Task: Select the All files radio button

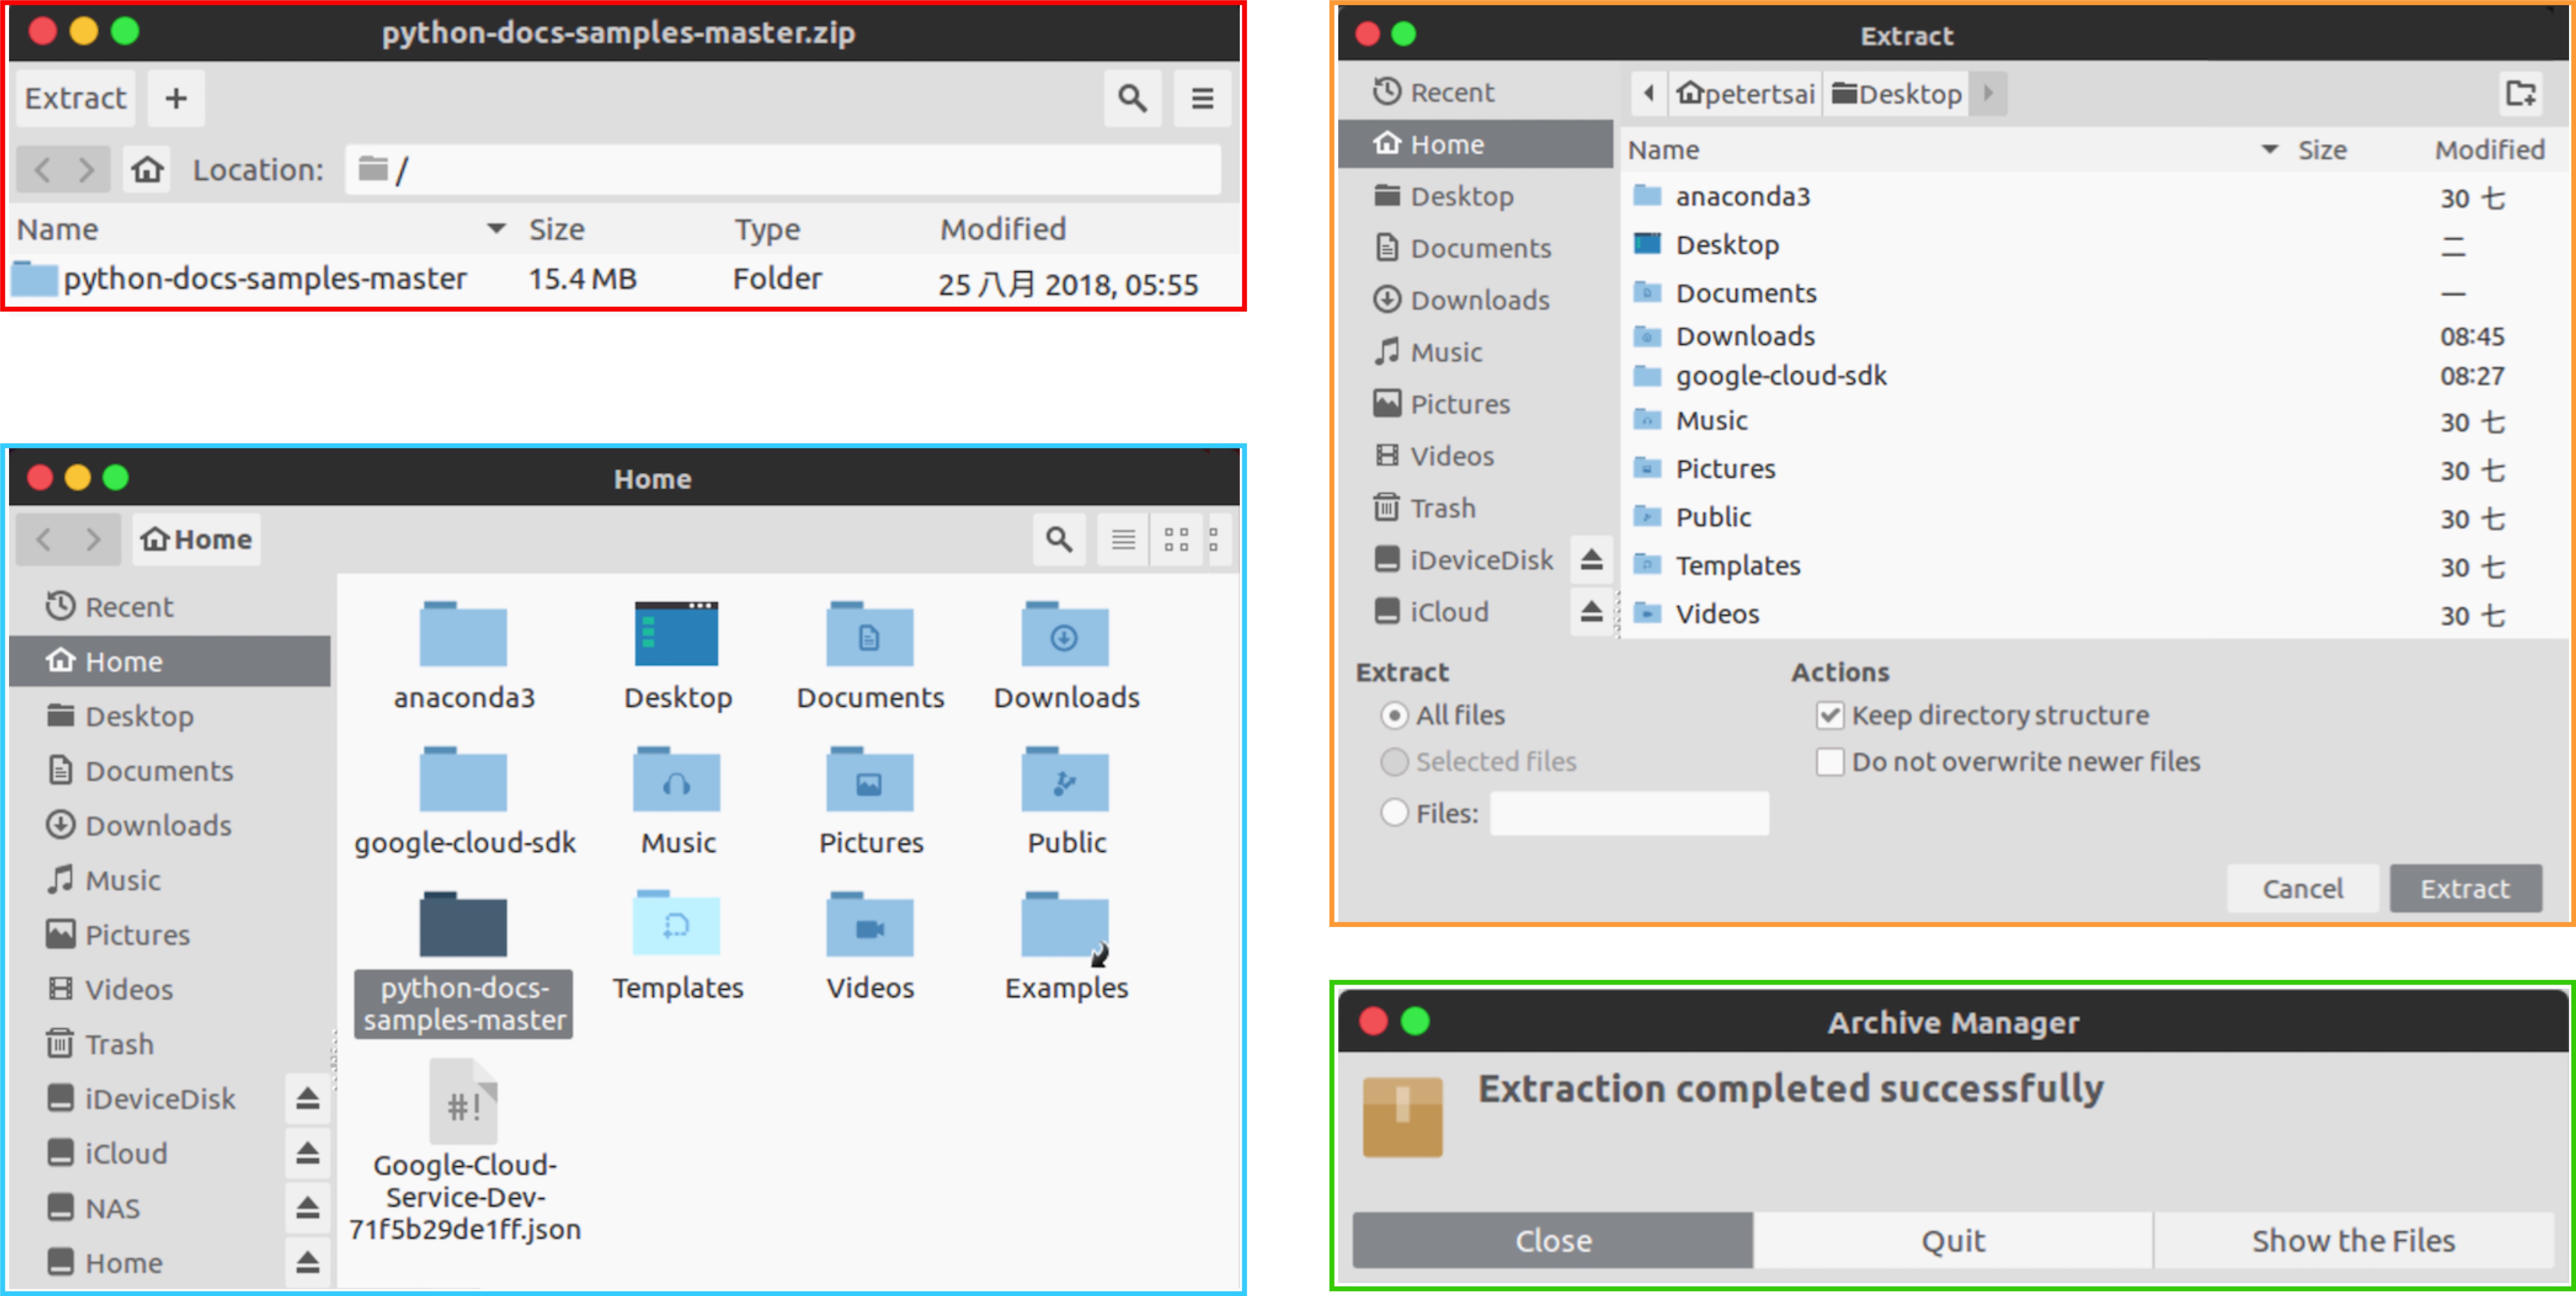Action: point(1394,716)
